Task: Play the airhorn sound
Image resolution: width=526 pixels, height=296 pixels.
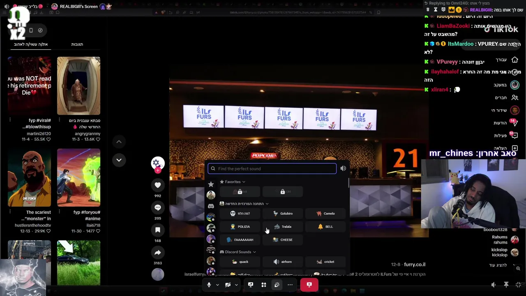Action: (x=283, y=261)
